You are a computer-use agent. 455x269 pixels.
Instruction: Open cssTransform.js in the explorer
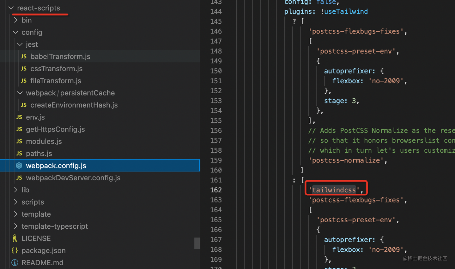pyautogui.click(x=56, y=69)
